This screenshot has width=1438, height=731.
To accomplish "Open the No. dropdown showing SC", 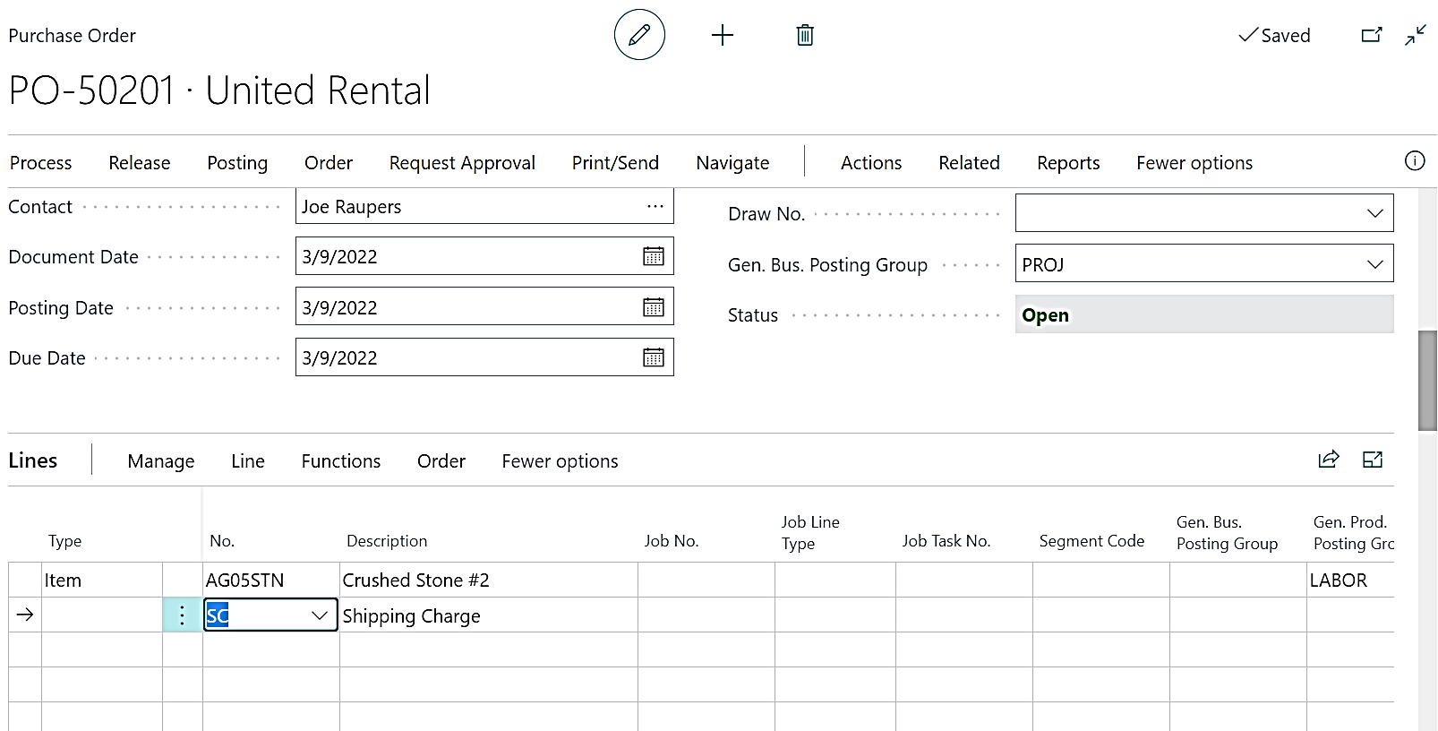I will 320,615.
